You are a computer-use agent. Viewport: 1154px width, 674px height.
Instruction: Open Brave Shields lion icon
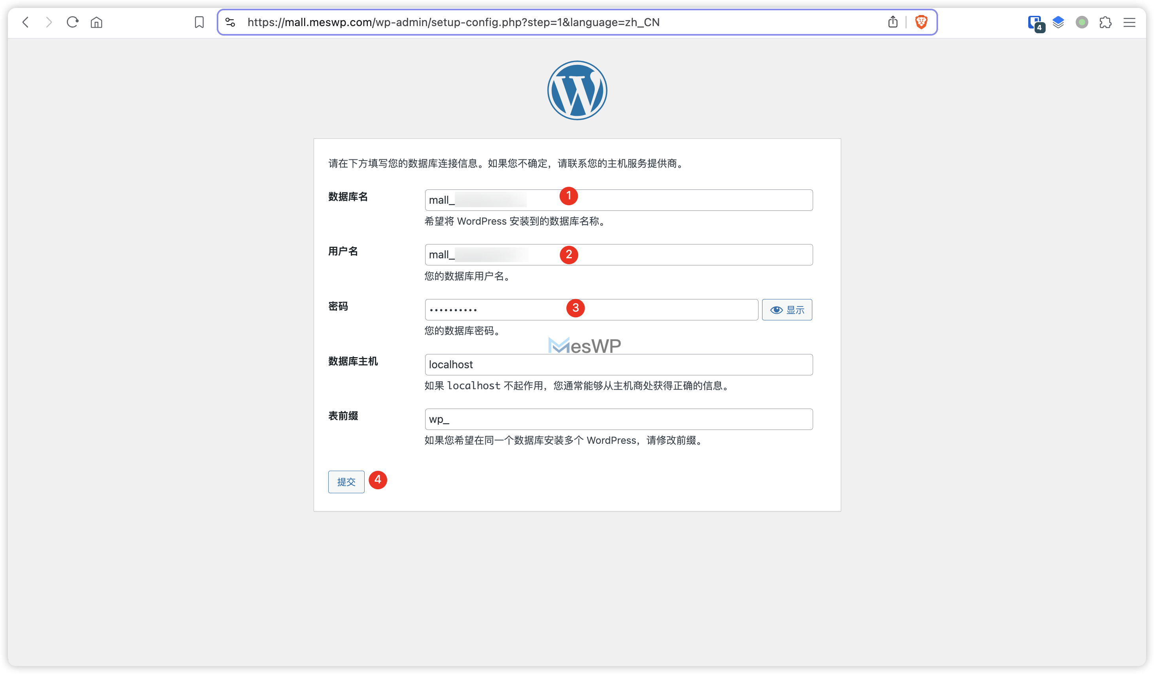pos(921,21)
